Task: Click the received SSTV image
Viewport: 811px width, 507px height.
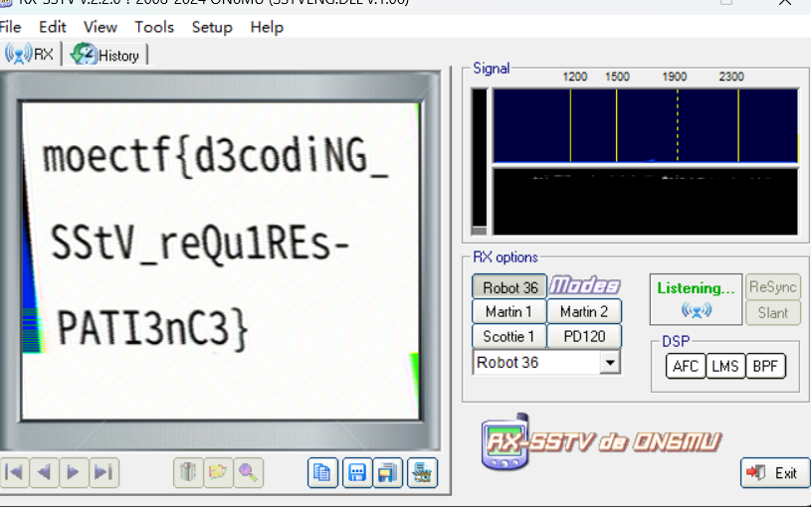Action: [220, 259]
